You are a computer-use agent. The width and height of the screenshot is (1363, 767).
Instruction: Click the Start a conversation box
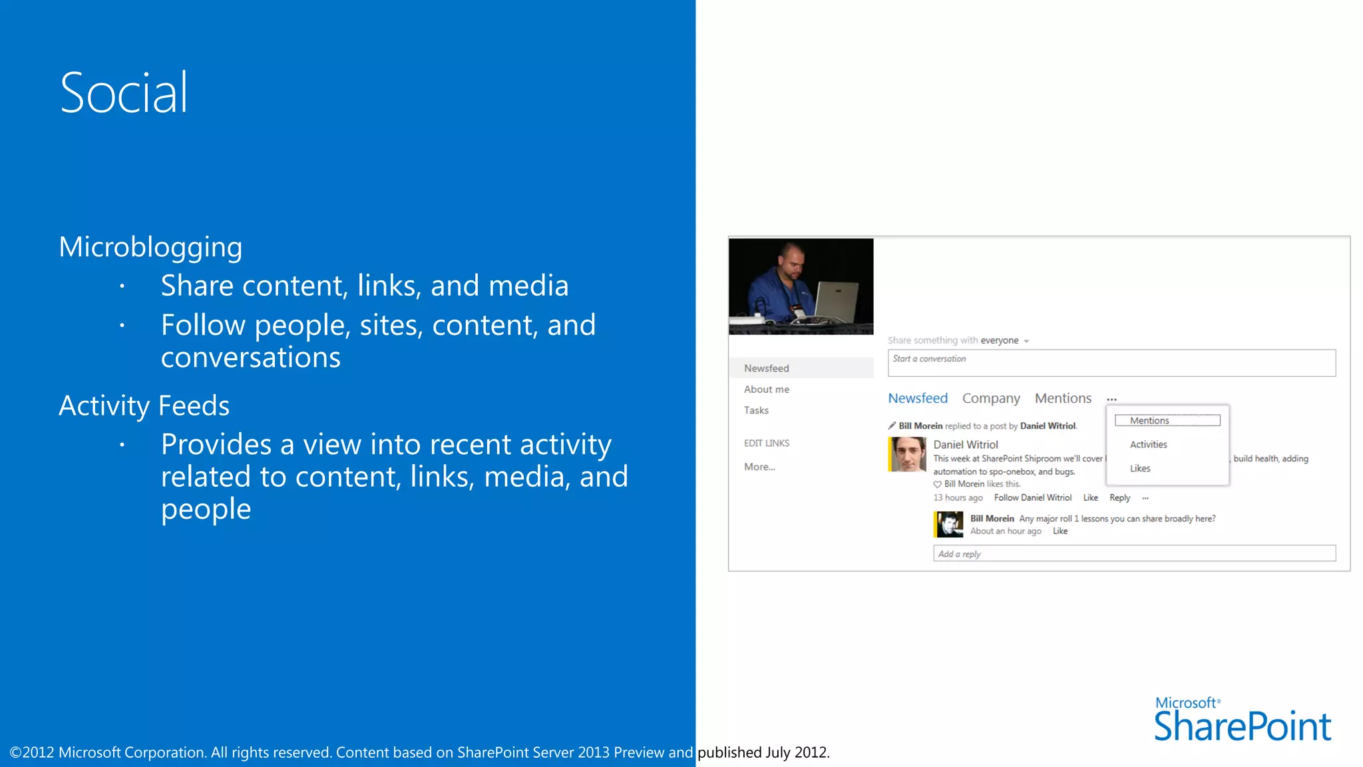tap(1111, 363)
